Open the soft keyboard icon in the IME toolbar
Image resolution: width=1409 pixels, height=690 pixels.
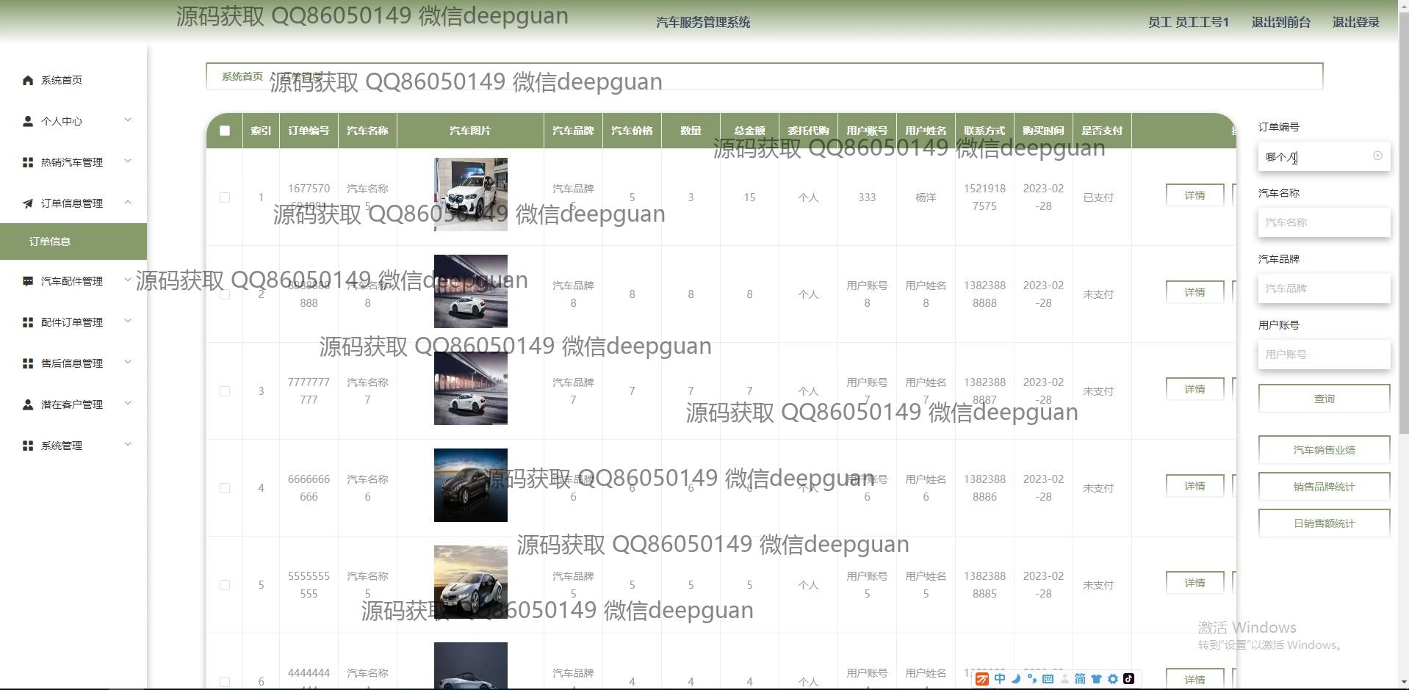(x=1048, y=679)
